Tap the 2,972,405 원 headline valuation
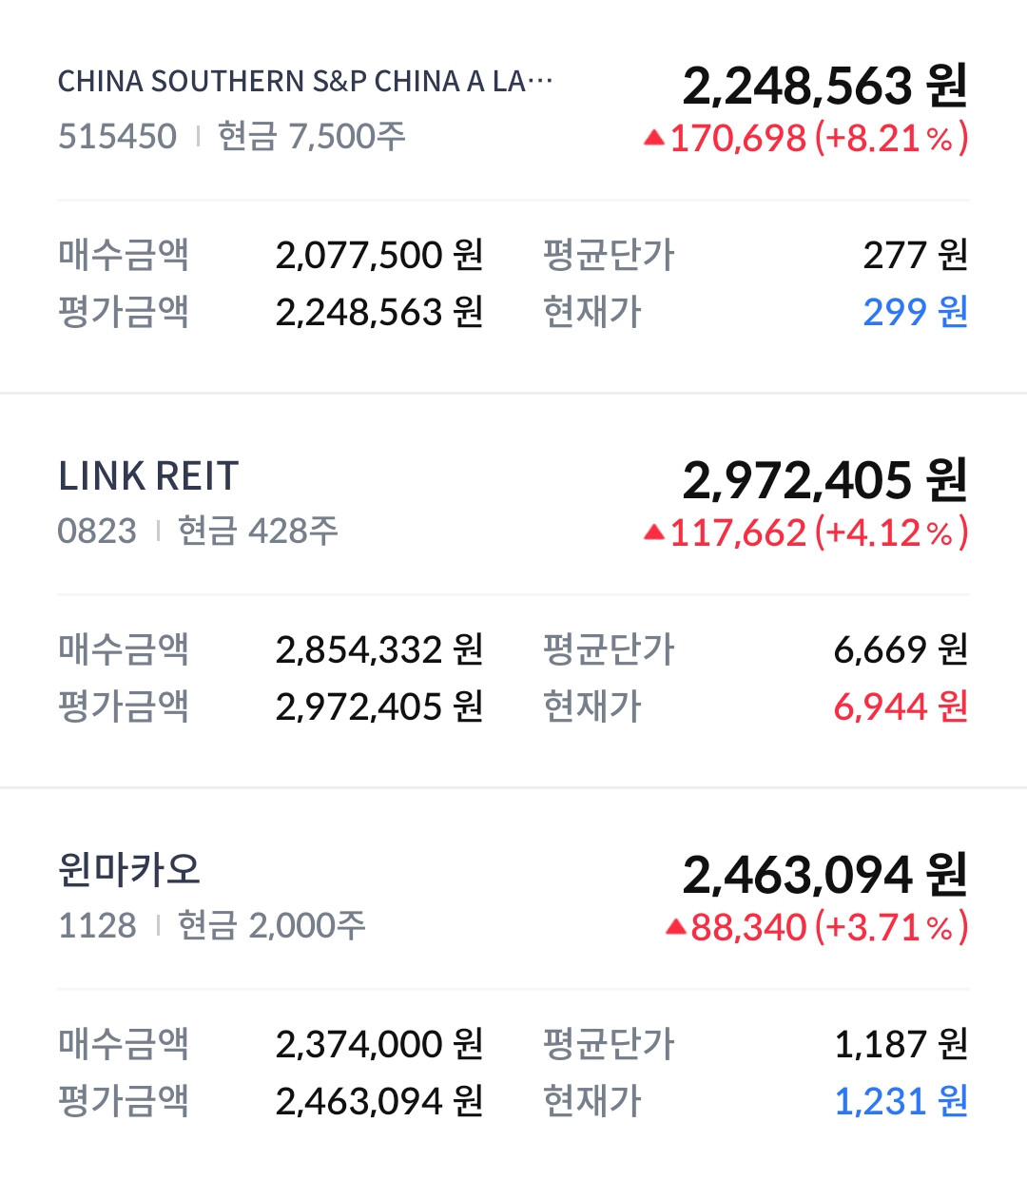 click(x=824, y=480)
